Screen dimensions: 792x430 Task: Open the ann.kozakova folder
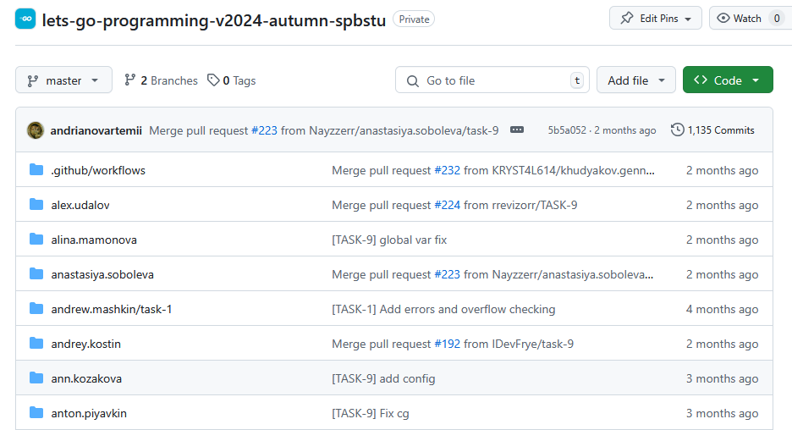(x=86, y=378)
